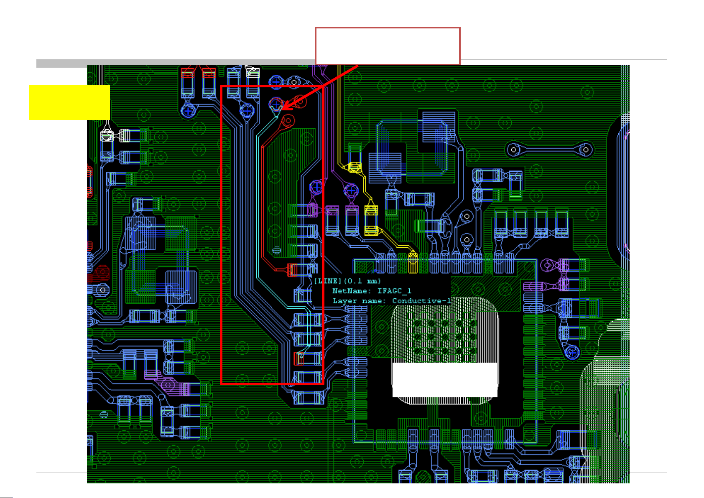Click the purple circular pad right of chip
Image resolution: width=704 pixels, height=498 pixels.
pos(547,265)
